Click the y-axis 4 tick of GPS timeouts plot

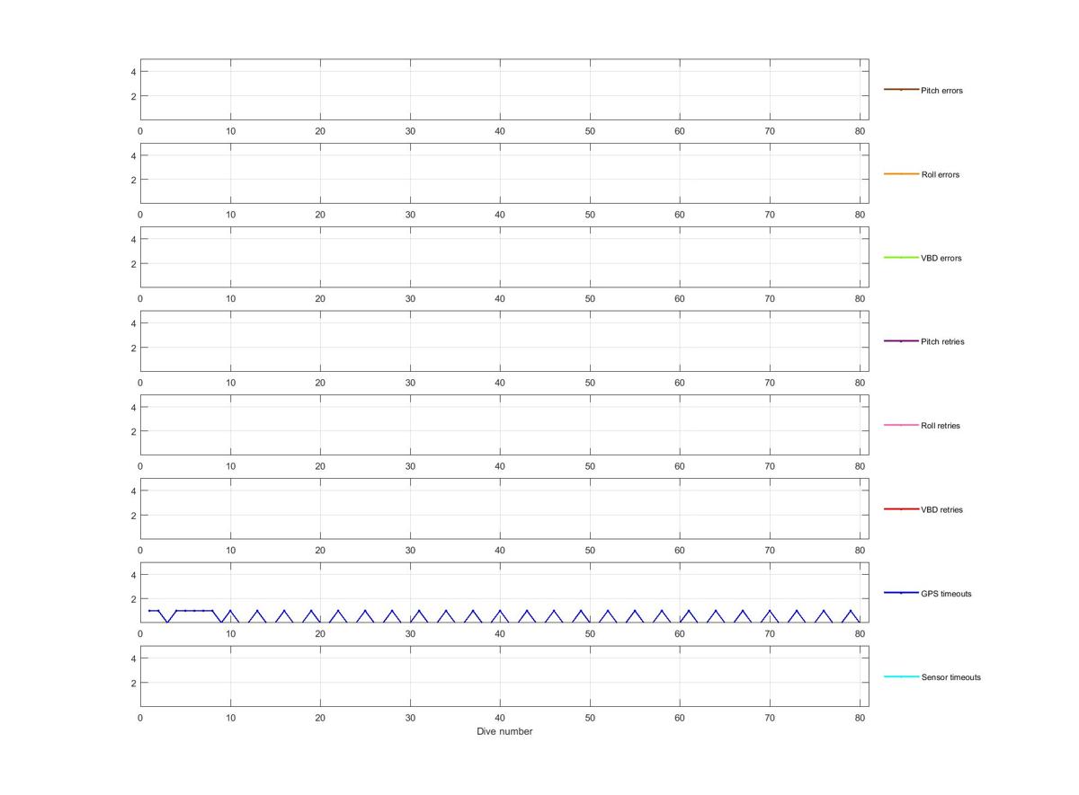point(133,575)
